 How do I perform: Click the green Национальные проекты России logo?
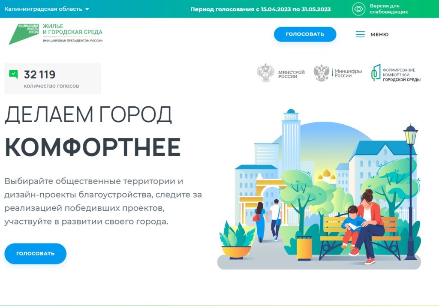[x=24, y=34]
